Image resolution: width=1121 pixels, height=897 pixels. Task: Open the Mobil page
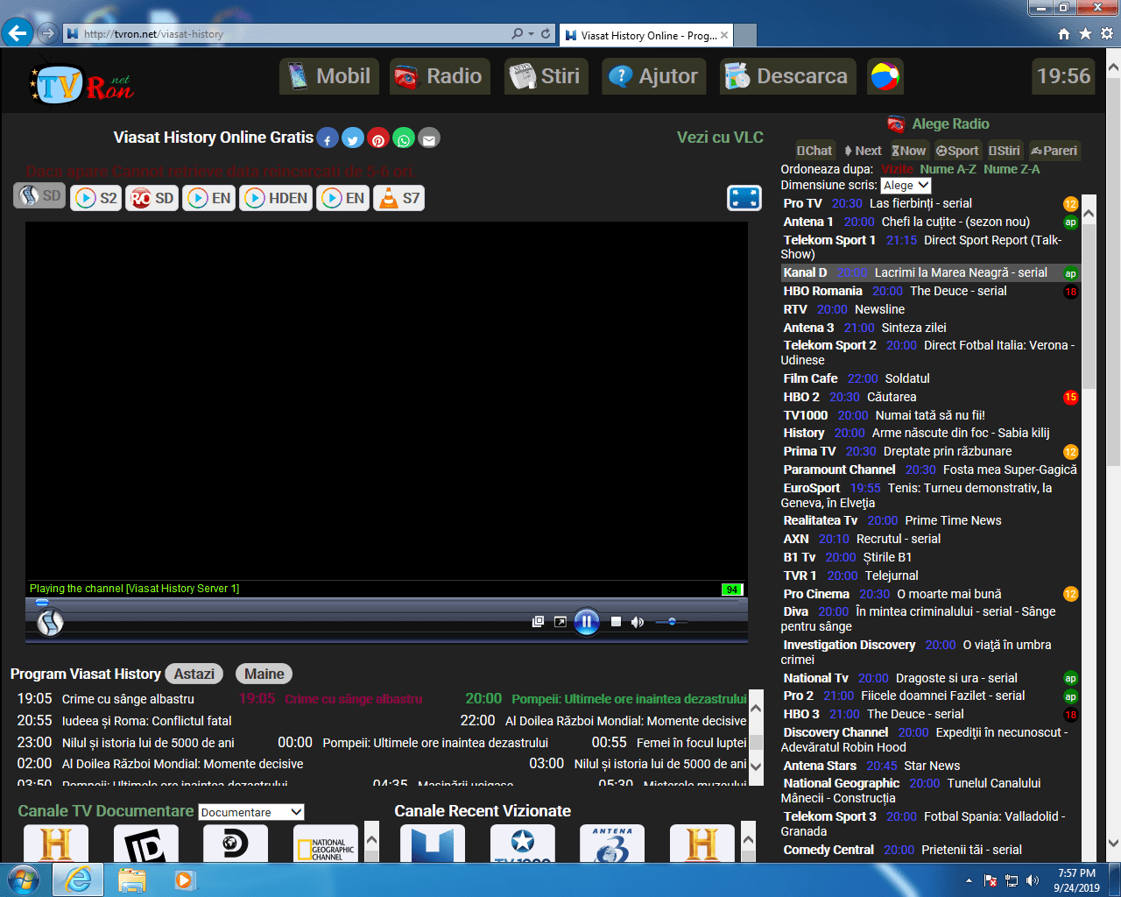(x=329, y=76)
